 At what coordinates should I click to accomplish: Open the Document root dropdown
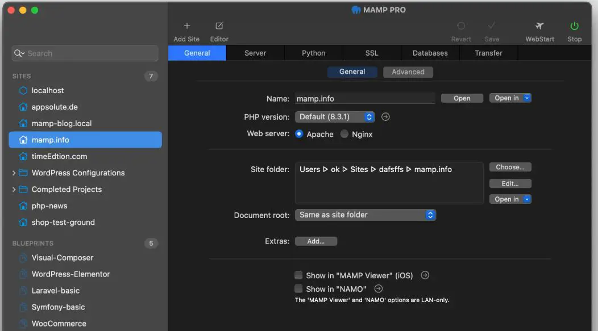click(x=366, y=215)
